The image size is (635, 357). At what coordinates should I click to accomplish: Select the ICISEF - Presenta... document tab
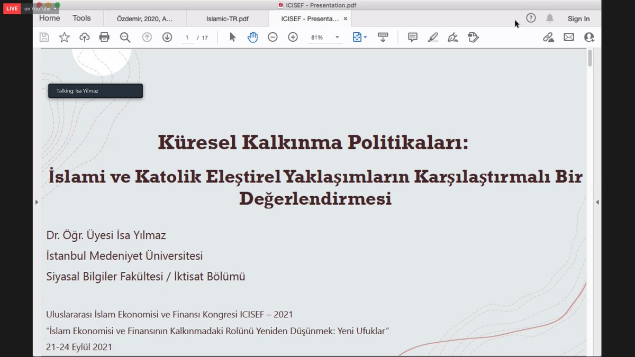[x=310, y=19]
